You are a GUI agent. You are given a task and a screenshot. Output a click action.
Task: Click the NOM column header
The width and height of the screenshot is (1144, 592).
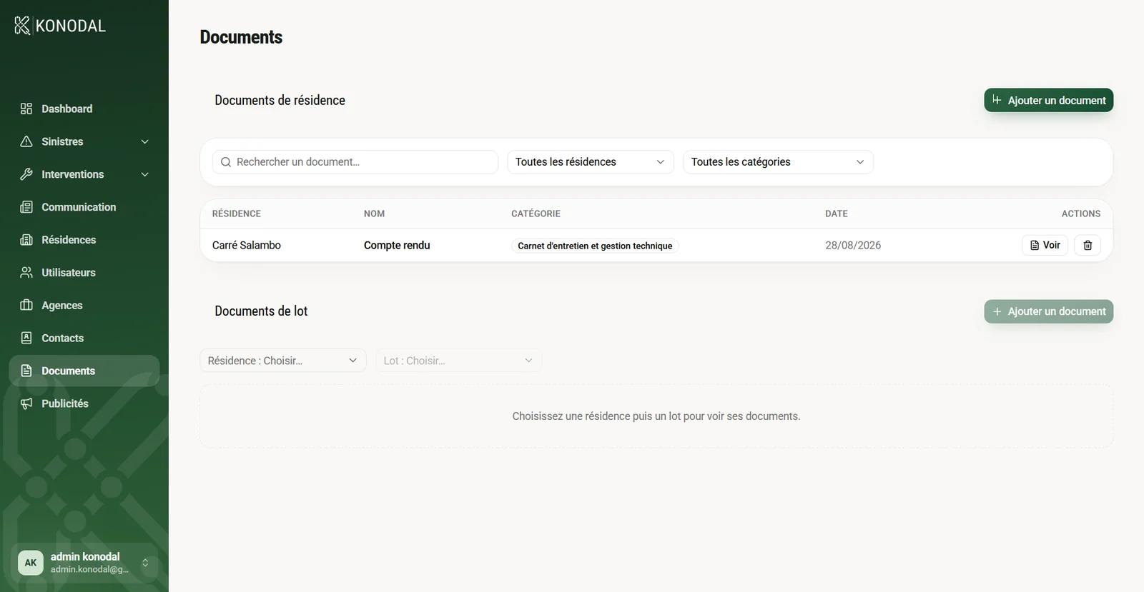tap(374, 214)
